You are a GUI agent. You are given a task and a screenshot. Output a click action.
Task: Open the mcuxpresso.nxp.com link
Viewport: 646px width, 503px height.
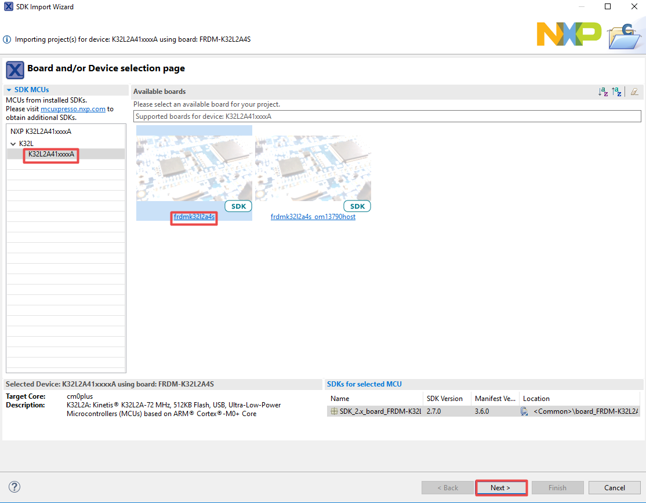click(73, 109)
